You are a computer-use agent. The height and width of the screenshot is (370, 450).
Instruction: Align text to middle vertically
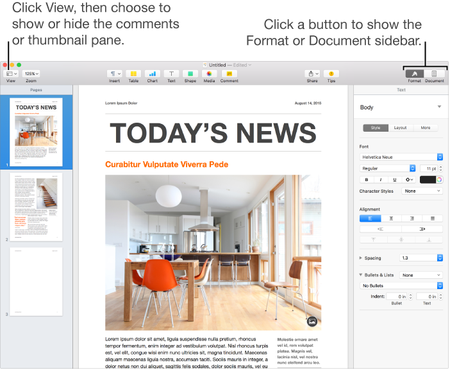(401, 240)
